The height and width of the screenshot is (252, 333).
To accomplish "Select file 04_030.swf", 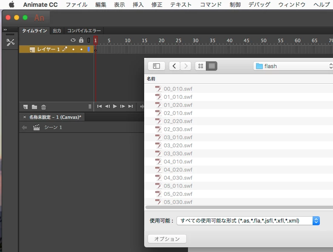I will pos(239,178).
